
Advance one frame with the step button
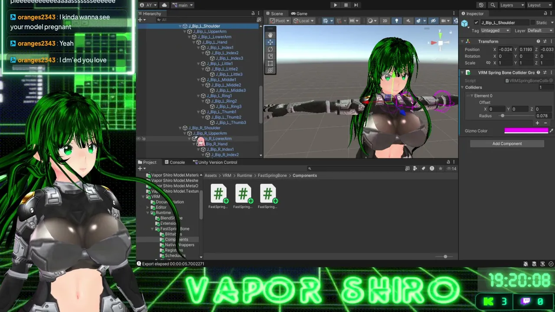coord(356,5)
